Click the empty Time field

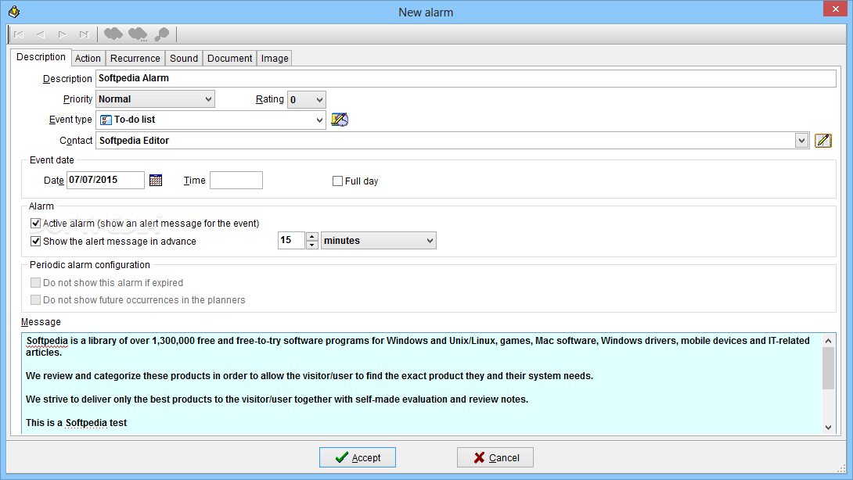click(x=236, y=180)
